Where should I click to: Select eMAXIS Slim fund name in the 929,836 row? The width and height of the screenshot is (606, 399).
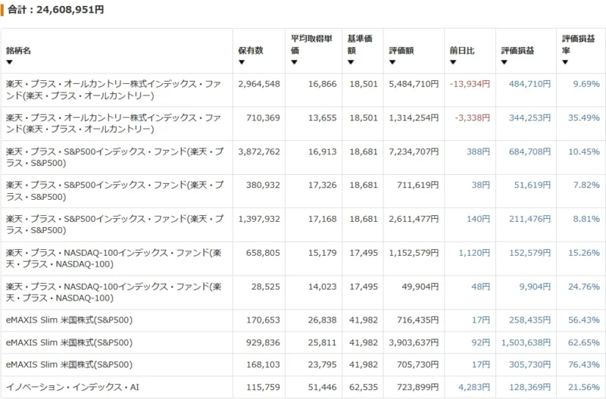click(x=69, y=343)
